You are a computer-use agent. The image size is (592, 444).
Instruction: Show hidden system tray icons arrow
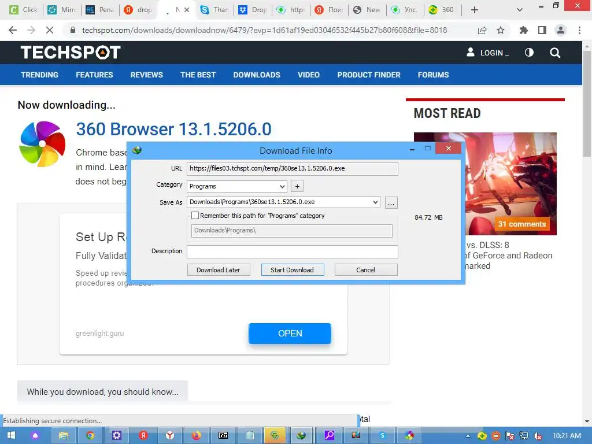click(468, 436)
